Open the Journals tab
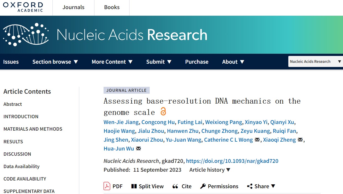Screen dimensions: 343x194 [73, 7]
